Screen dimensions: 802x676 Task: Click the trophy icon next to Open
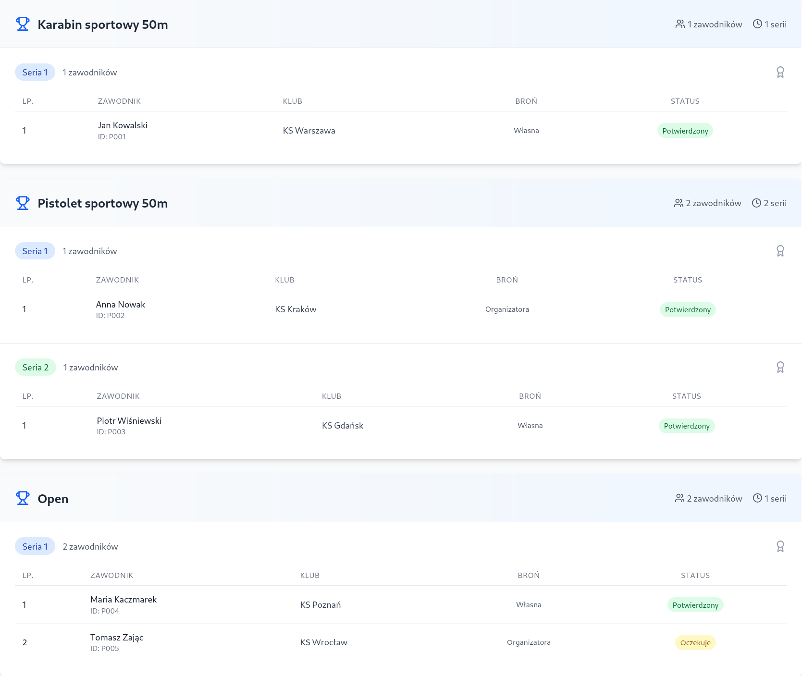(23, 498)
